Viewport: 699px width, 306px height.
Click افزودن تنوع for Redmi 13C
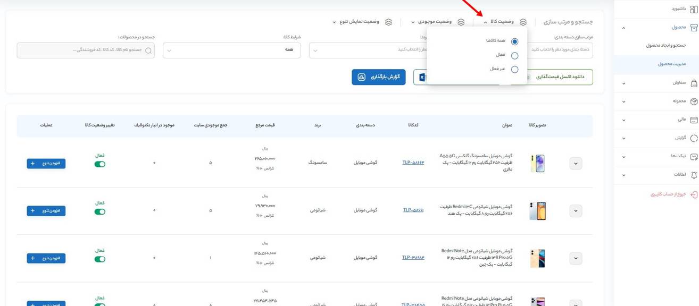pyautogui.click(x=46, y=211)
